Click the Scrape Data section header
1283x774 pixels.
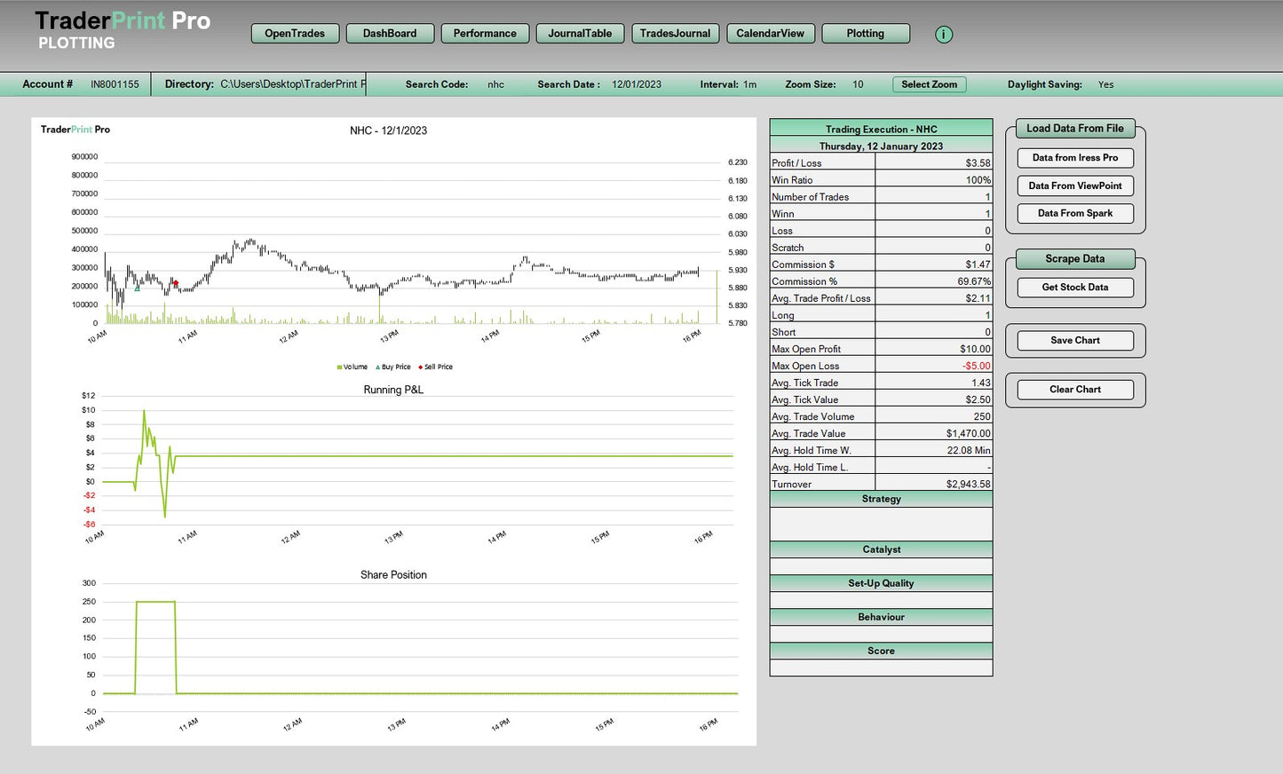tap(1075, 259)
